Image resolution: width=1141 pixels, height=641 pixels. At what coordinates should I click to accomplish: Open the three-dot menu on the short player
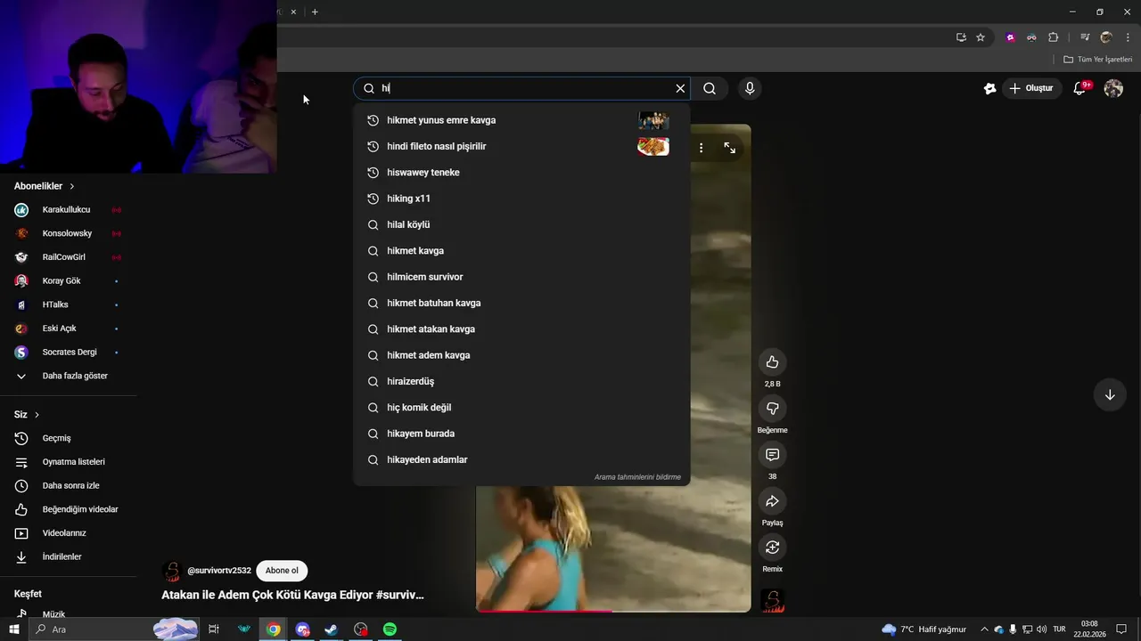click(702, 148)
